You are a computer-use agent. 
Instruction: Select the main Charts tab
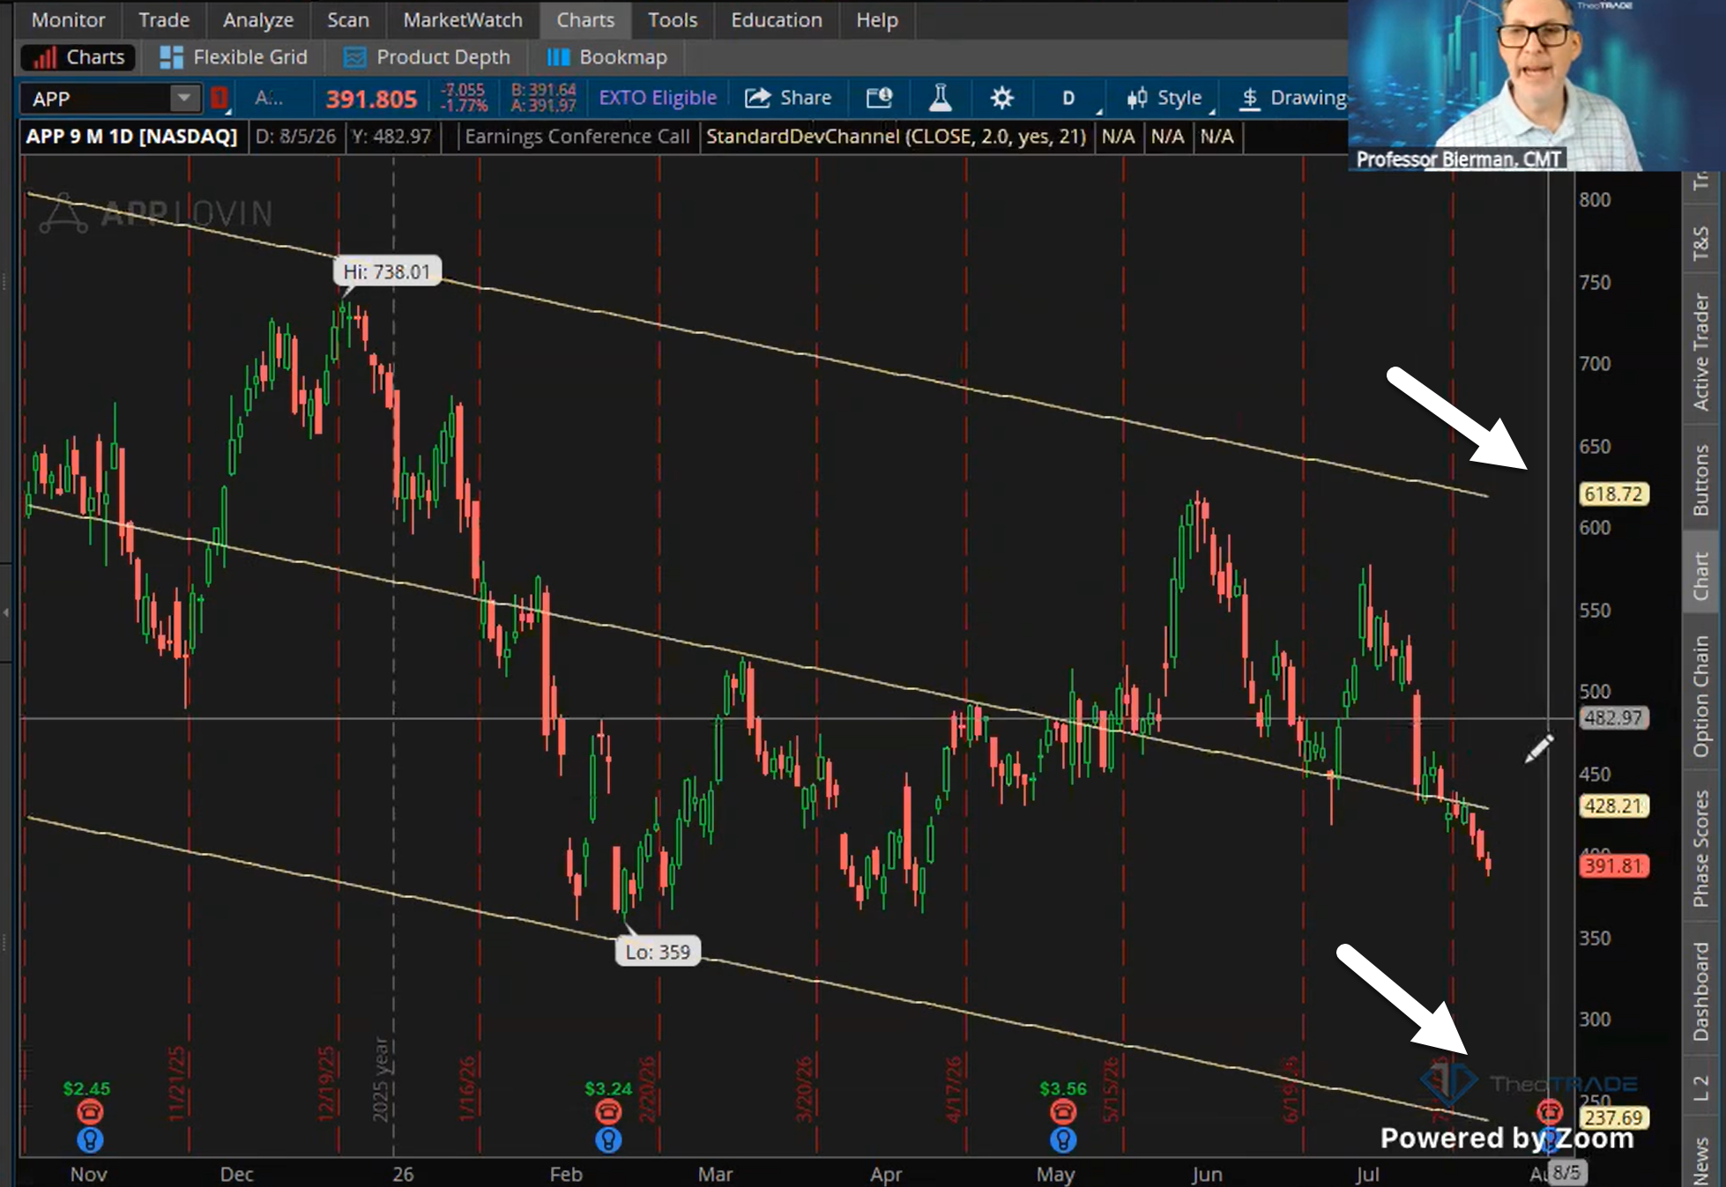585,19
